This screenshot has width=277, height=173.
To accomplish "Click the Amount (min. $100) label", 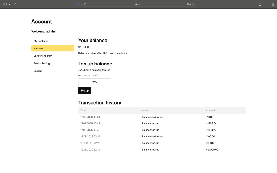I will click(88, 75).
